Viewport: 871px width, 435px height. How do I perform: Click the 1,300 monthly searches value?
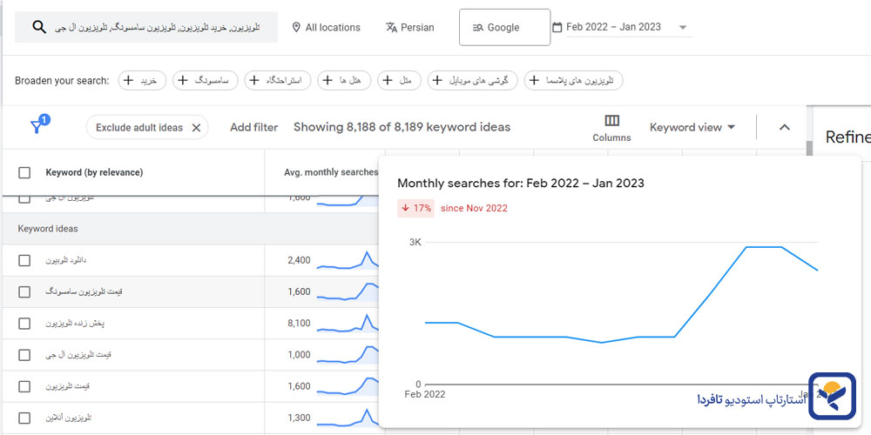[x=299, y=418]
